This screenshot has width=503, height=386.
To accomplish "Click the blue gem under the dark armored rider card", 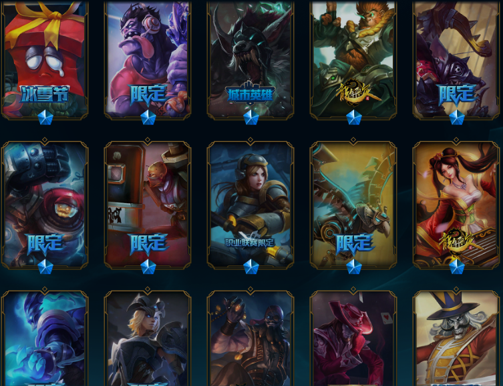I will point(456,117).
